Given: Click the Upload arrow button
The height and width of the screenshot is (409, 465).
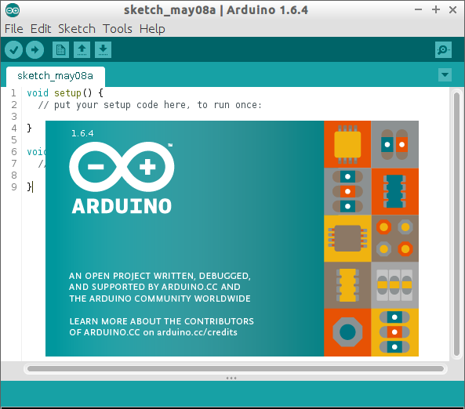Looking at the screenshot, I should tap(35, 49).
